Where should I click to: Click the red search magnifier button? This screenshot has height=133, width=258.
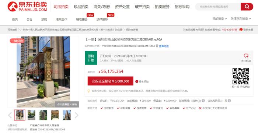pos(247,7)
